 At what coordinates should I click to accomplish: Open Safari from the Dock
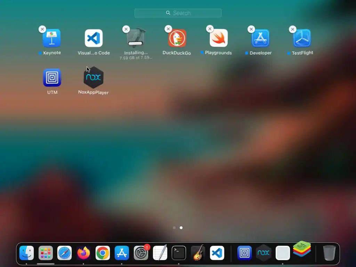coord(64,253)
